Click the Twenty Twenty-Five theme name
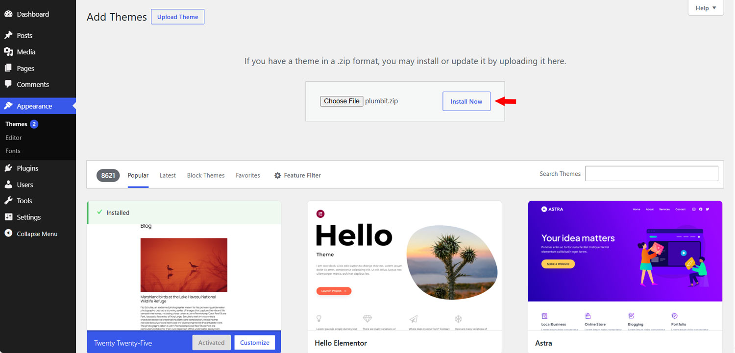 pos(123,343)
